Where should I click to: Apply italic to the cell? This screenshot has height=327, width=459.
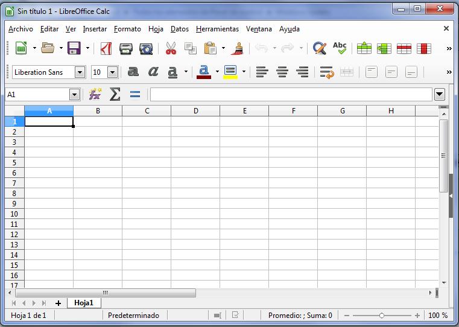click(x=153, y=71)
